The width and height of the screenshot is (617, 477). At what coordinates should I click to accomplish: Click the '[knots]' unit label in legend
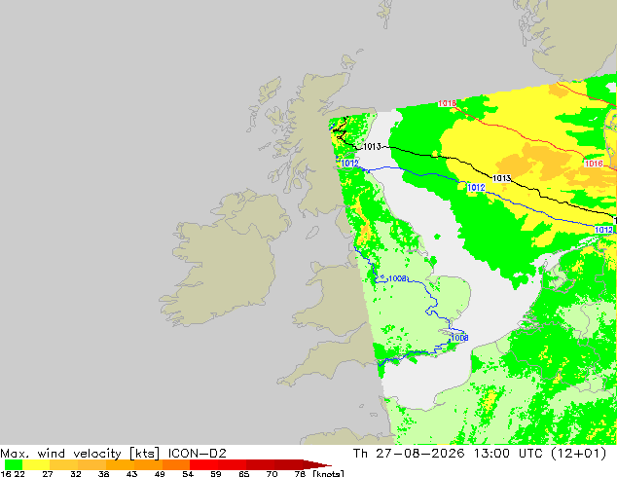(328, 473)
